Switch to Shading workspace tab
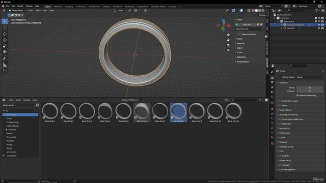This screenshot has width=326, height=183. (106, 7)
